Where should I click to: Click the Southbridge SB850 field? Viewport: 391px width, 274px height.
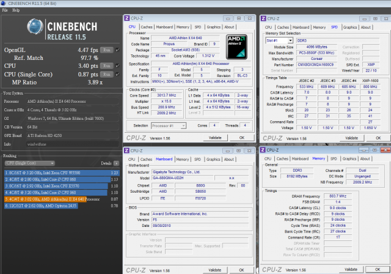pyautogui.click(x=200, y=191)
